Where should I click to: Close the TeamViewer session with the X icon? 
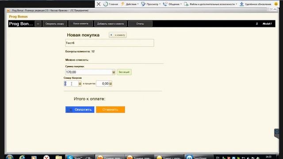(99, 4)
